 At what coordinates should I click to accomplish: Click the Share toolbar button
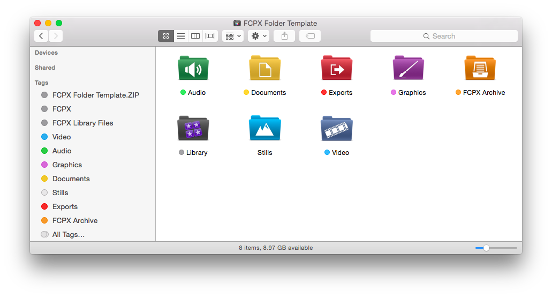click(x=284, y=36)
